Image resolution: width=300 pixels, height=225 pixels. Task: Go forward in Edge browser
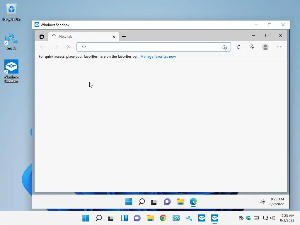click(56, 47)
